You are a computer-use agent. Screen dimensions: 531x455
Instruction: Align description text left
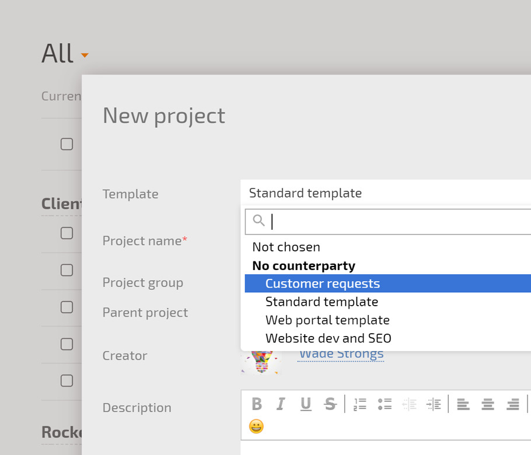pos(463,404)
